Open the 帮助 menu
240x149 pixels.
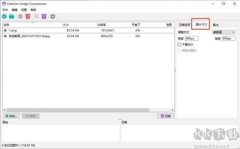click(x=33, y=10)
